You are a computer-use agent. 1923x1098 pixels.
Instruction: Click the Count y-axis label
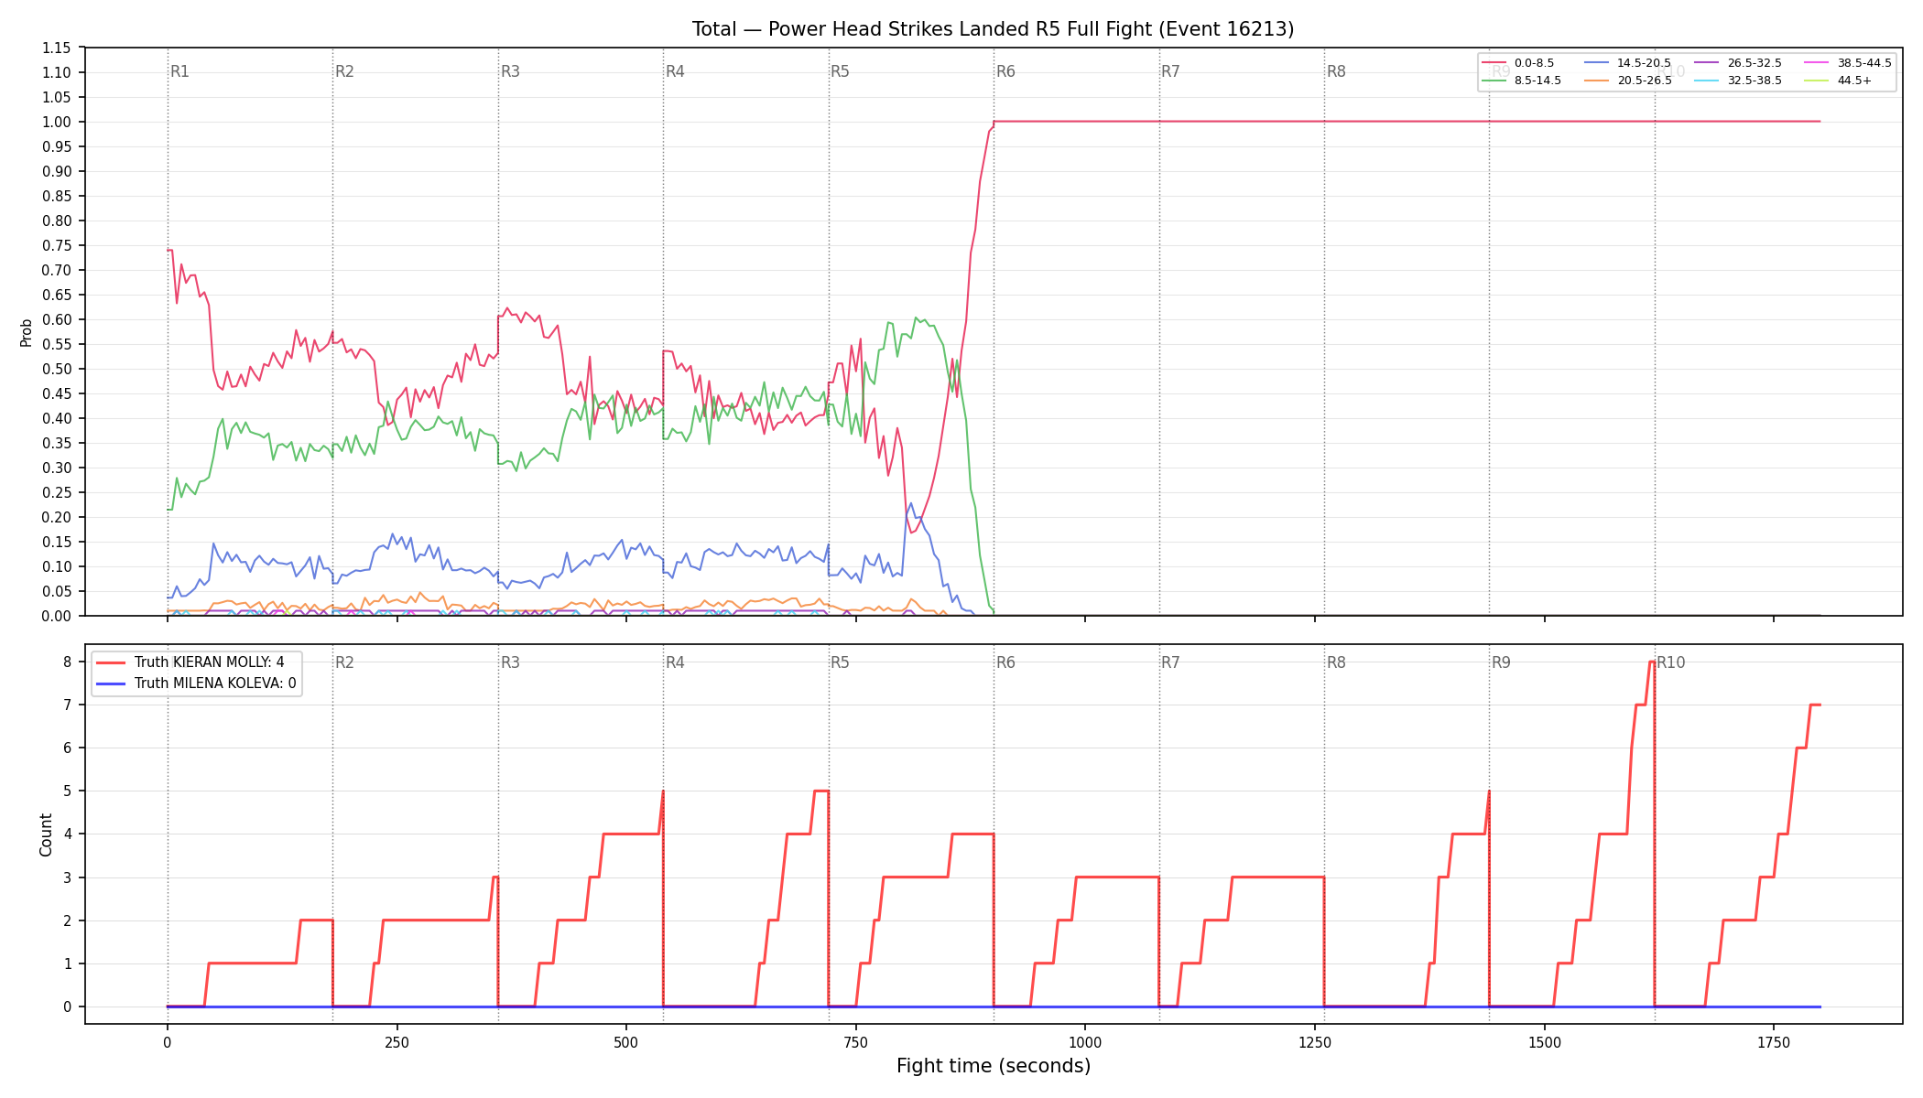[x=47, y=834]
